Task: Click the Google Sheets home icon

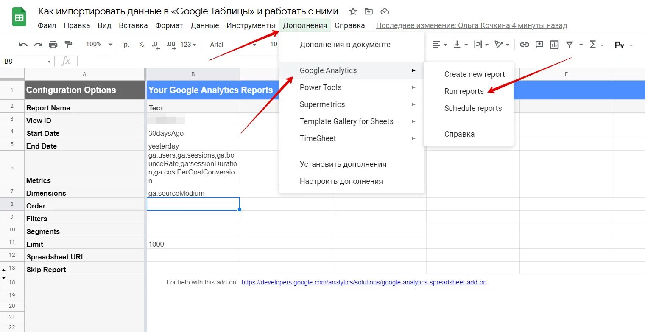Action: click(19, 17)
